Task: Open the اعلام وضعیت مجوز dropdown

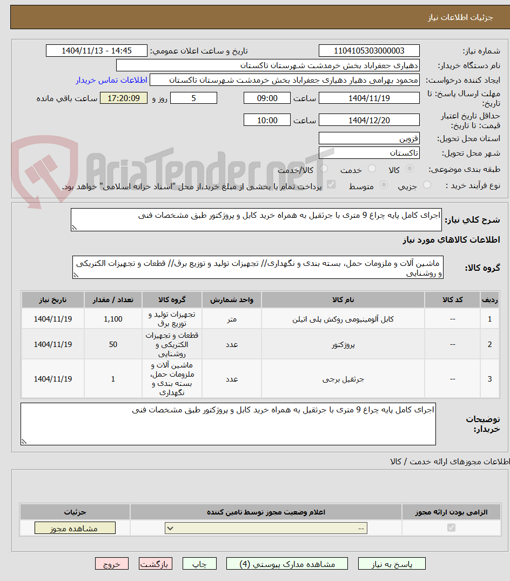Action: 266,528
